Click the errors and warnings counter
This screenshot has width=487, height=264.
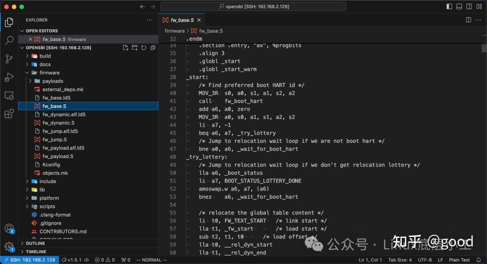(x=105, y=260)
